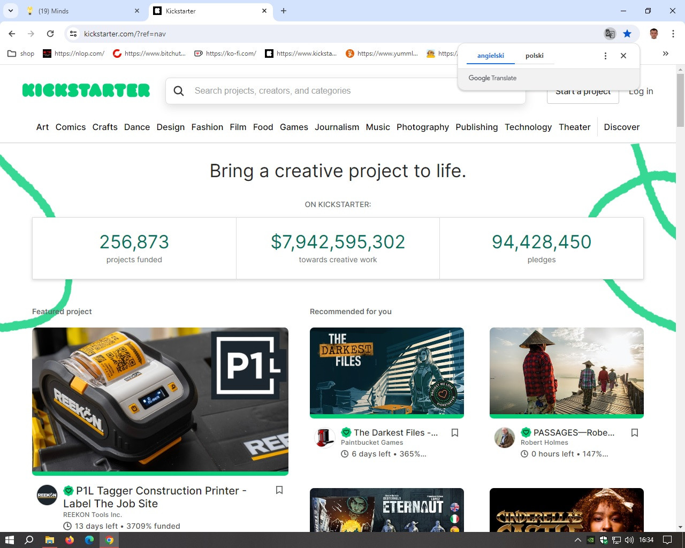
Task: Click the search magnifier icon
Action: coord(179,91)
